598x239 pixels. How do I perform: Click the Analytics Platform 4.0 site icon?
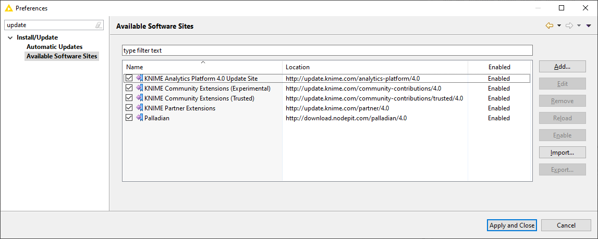point(140,79)
